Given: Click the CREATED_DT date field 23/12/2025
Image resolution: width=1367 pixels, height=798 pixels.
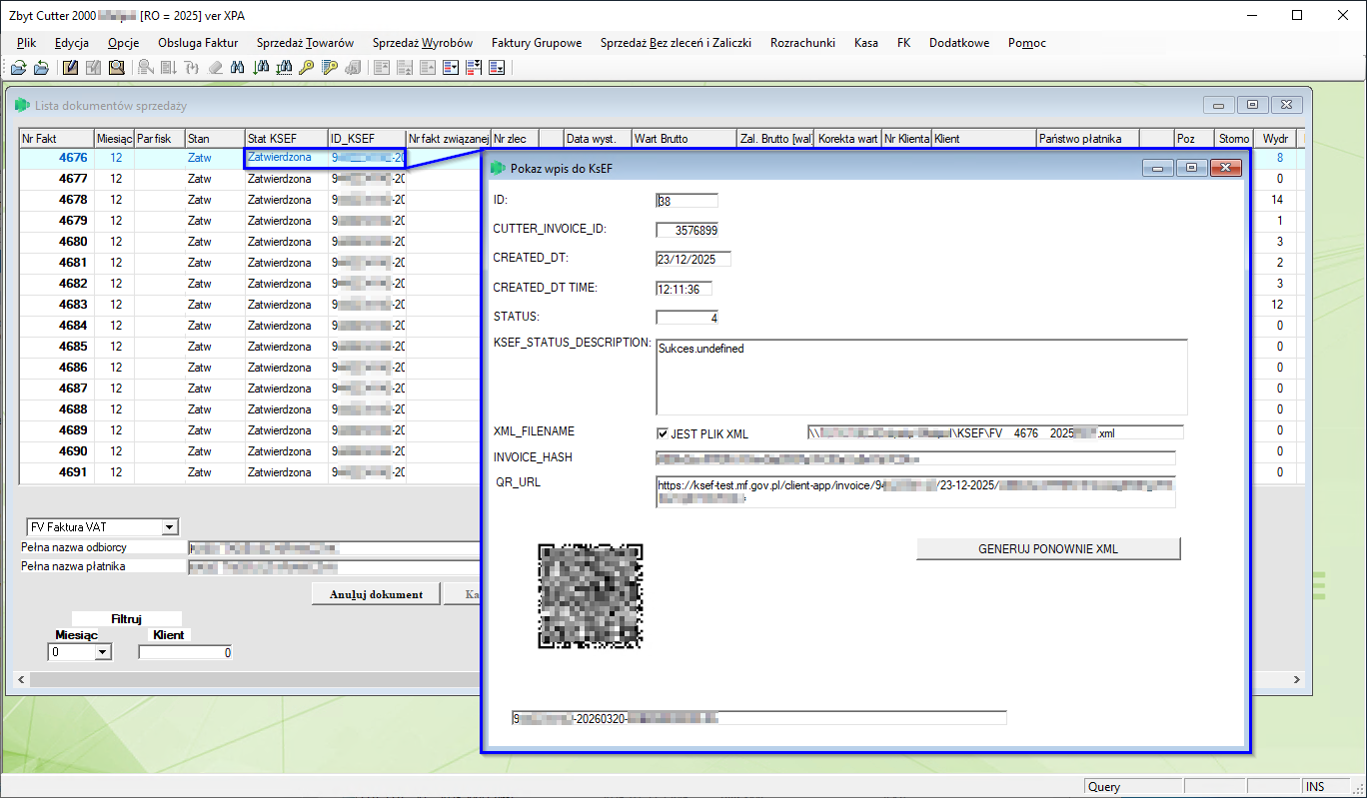Looking at the screenshot, I should tap(693, 259).
